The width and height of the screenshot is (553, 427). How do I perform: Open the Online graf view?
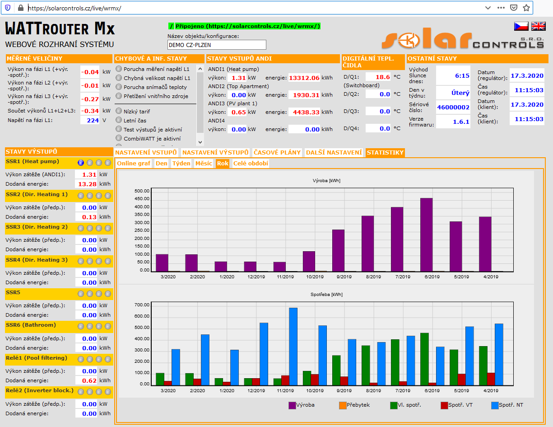pos(134,164)
